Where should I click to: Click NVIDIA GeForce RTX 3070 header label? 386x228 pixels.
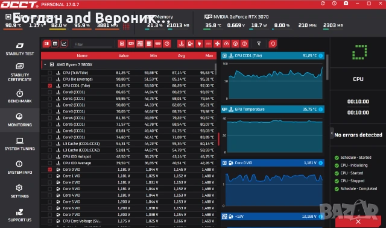click(x=241, y=17)
